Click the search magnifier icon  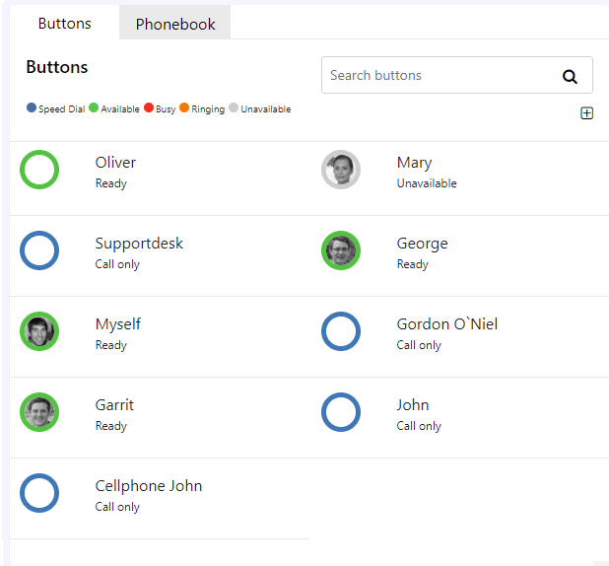570,76
